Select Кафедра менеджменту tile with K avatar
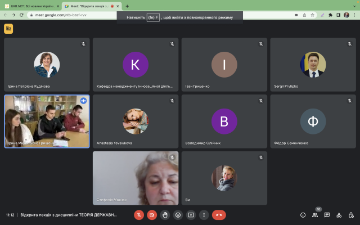The height and width of the screenshot is (225, 360). pyautogui.click(x=136, y=65)
